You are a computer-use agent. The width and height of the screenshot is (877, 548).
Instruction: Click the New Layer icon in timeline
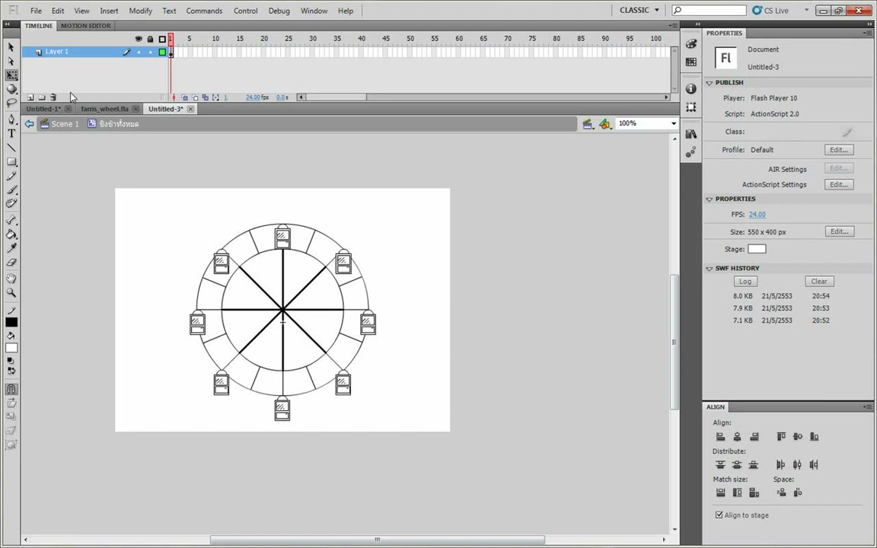point(30,97)
